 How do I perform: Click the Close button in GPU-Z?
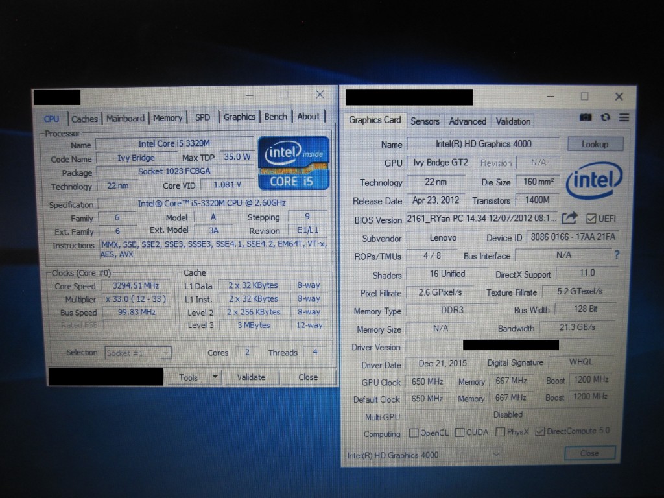(589, 453)
